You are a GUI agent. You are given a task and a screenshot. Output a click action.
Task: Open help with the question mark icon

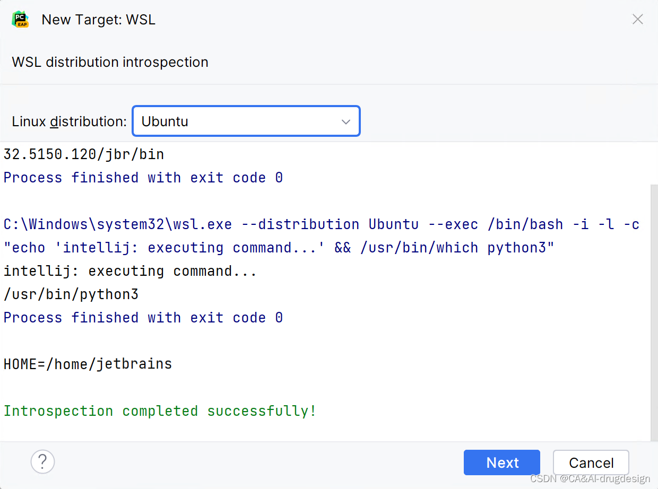pyautogui.click(x=42, y=461)
